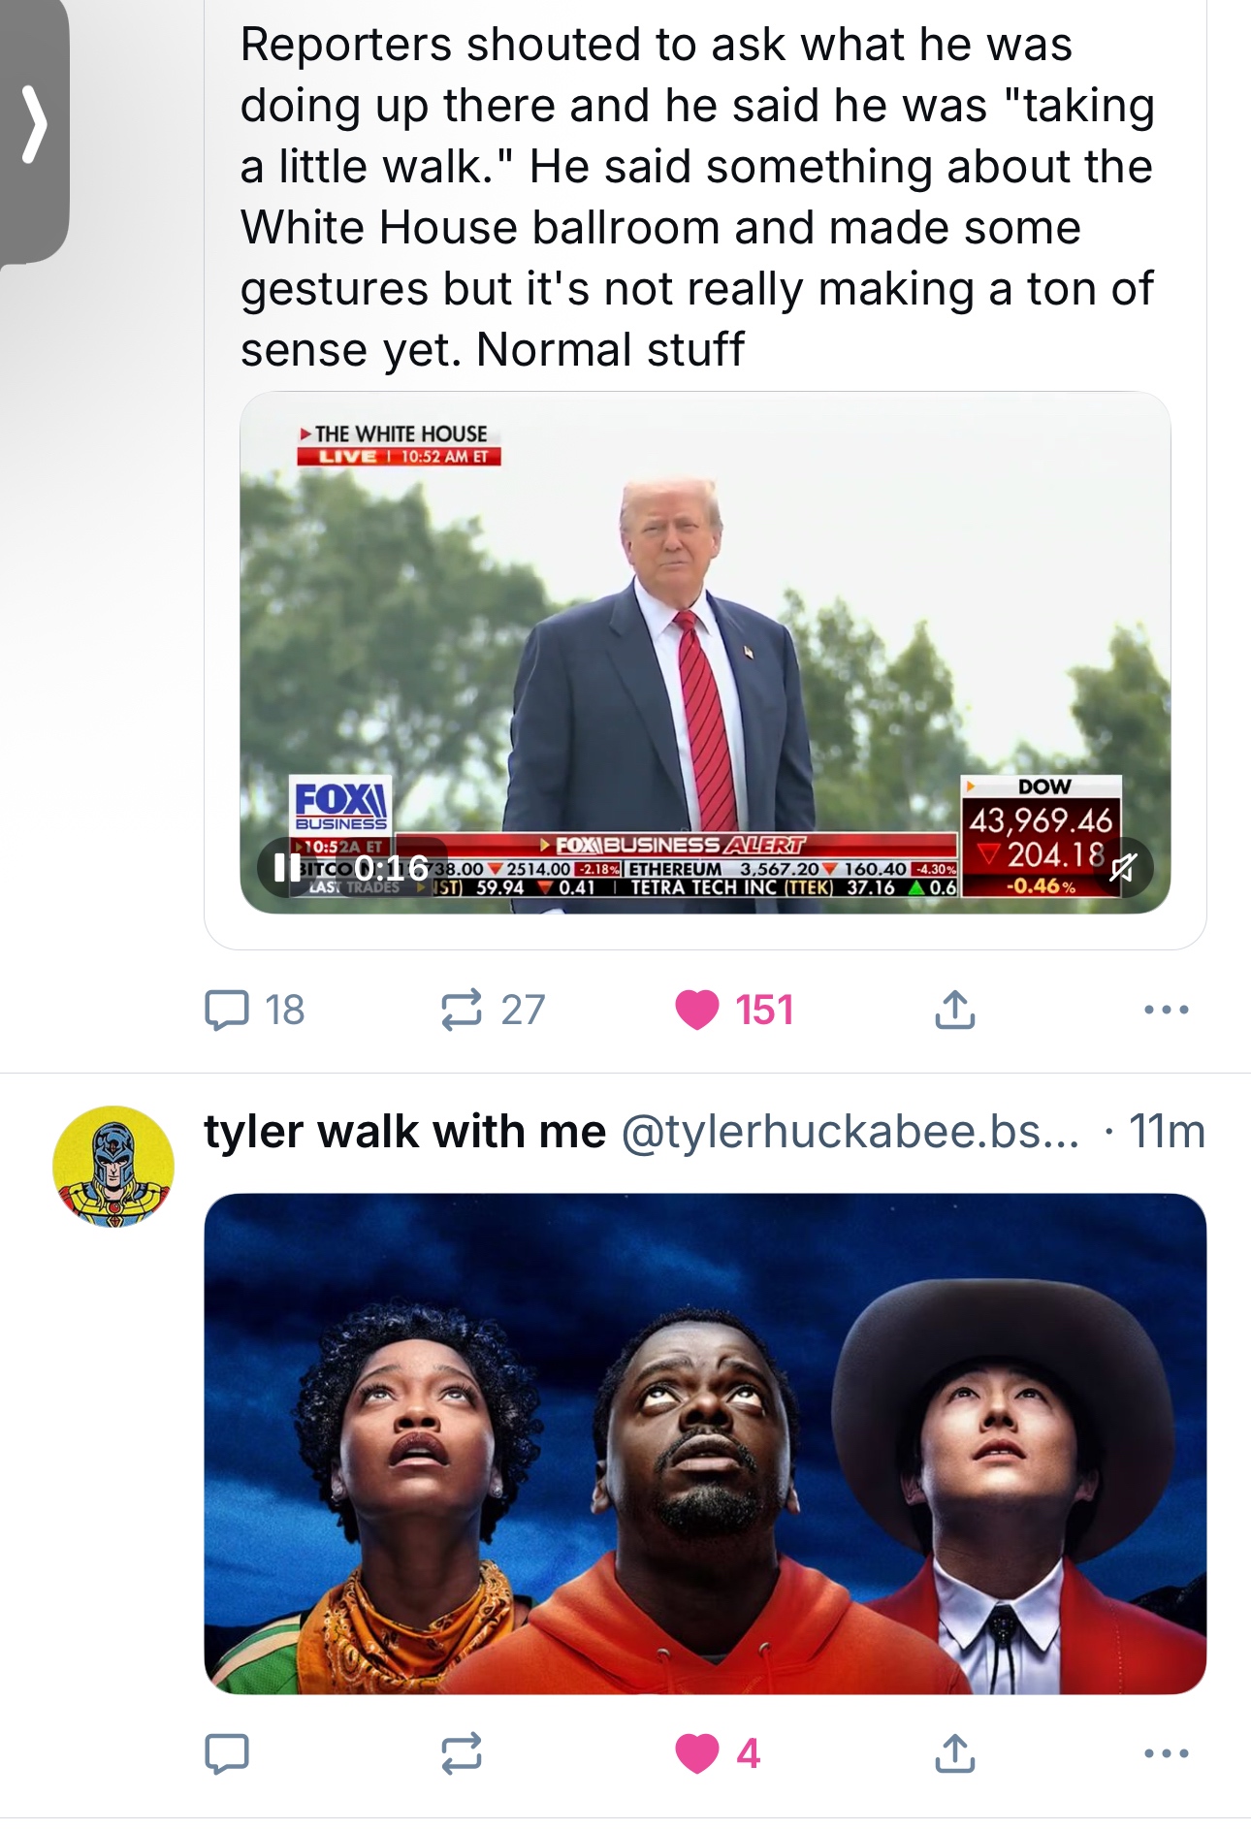Unmute the video sound

[1123, 867]
